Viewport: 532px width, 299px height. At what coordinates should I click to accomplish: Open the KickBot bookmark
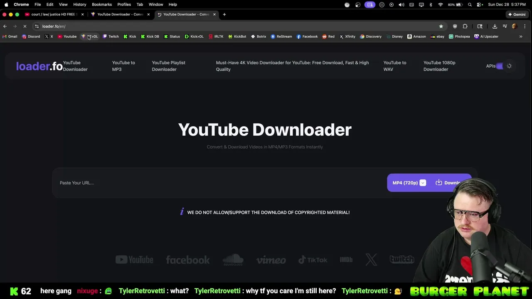tap(237, 37)
